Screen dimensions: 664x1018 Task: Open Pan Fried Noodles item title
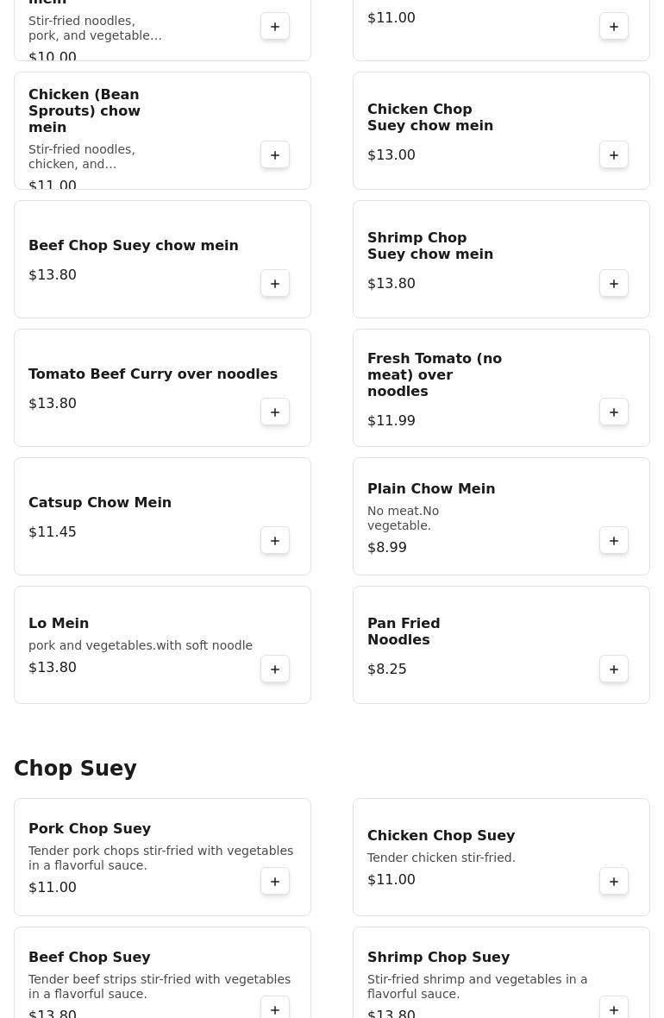pos(404,632)
